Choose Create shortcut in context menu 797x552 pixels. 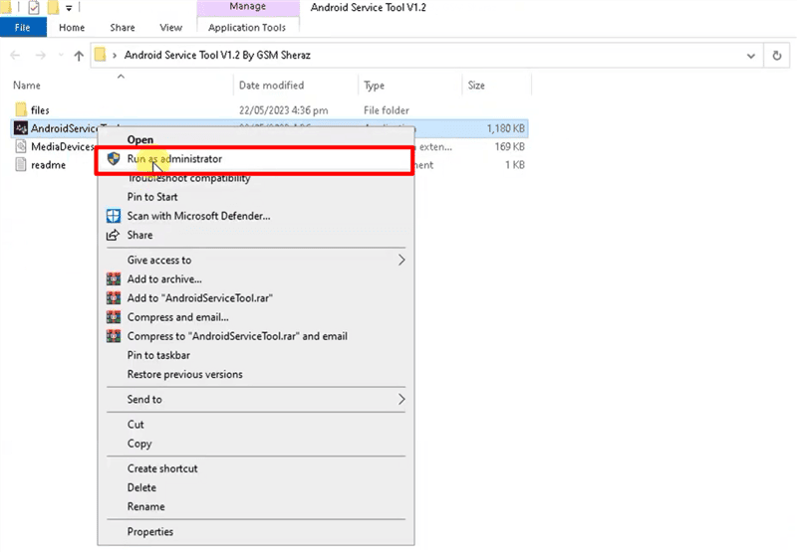tap(162, 468)
